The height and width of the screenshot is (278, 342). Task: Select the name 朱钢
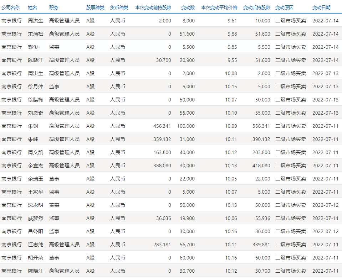(x=33, y=126)
